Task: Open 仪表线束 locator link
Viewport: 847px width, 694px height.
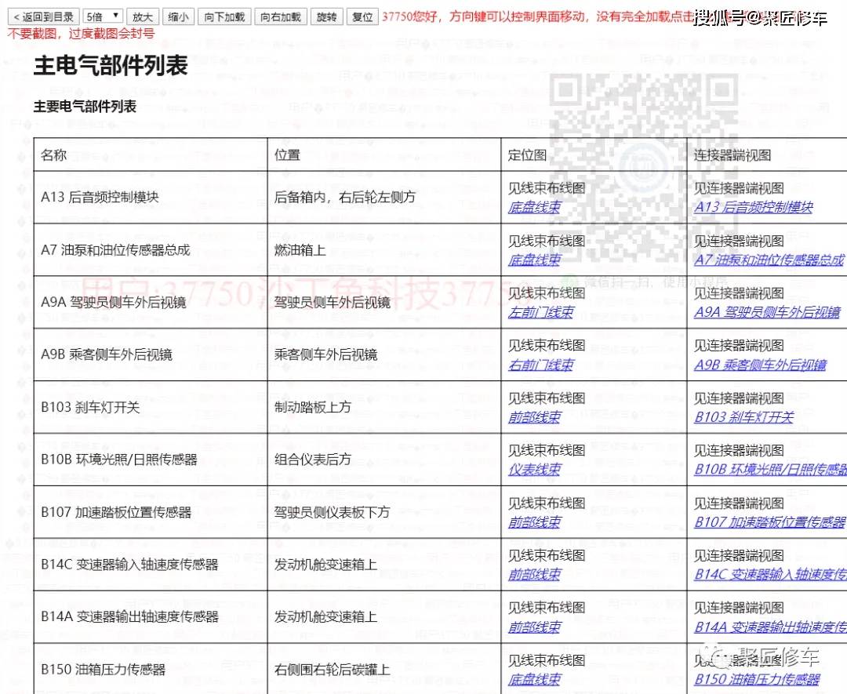Action: pos(534,471)
